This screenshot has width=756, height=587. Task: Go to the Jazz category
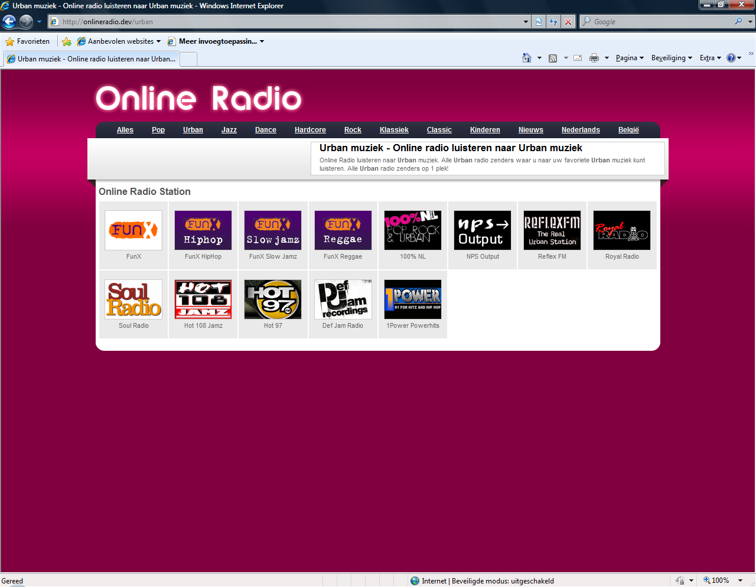[229, 130]
